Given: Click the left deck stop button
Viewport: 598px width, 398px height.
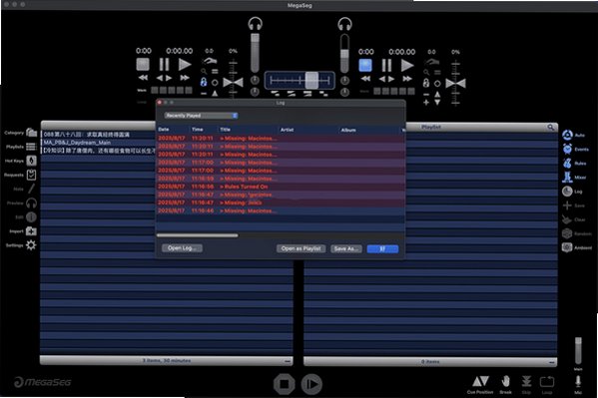Looking at the screenshot, I should coord(143,64).
